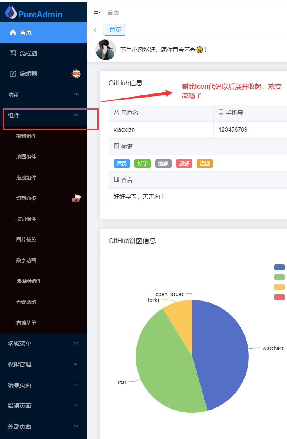Click the home icon beside 首页

12,32
